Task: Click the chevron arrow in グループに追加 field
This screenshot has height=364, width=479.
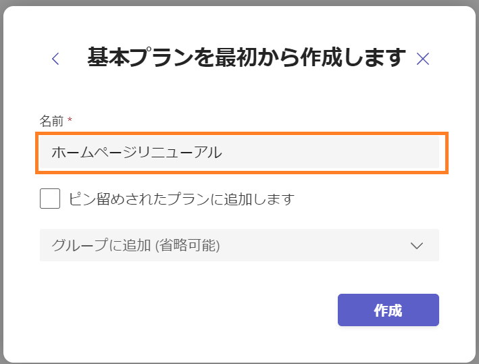Action: 417,246
